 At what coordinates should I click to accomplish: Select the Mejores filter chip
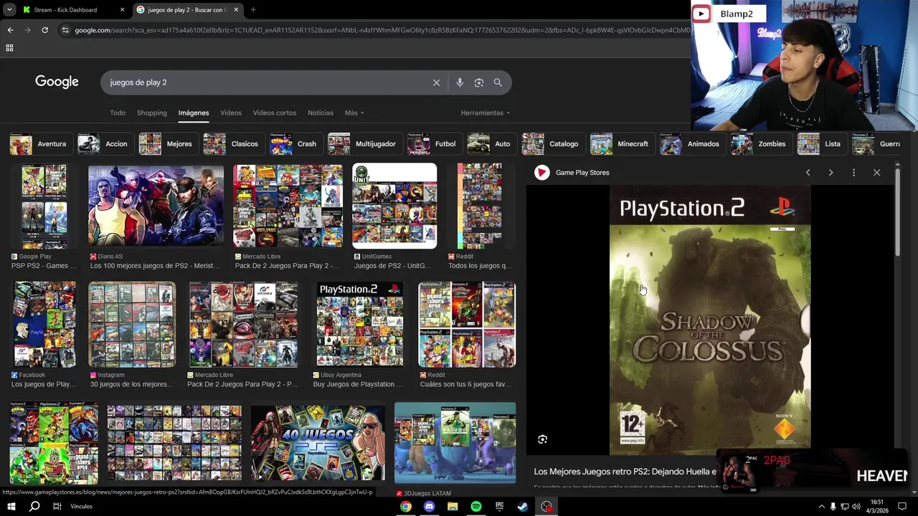click(x=168, y=144)
